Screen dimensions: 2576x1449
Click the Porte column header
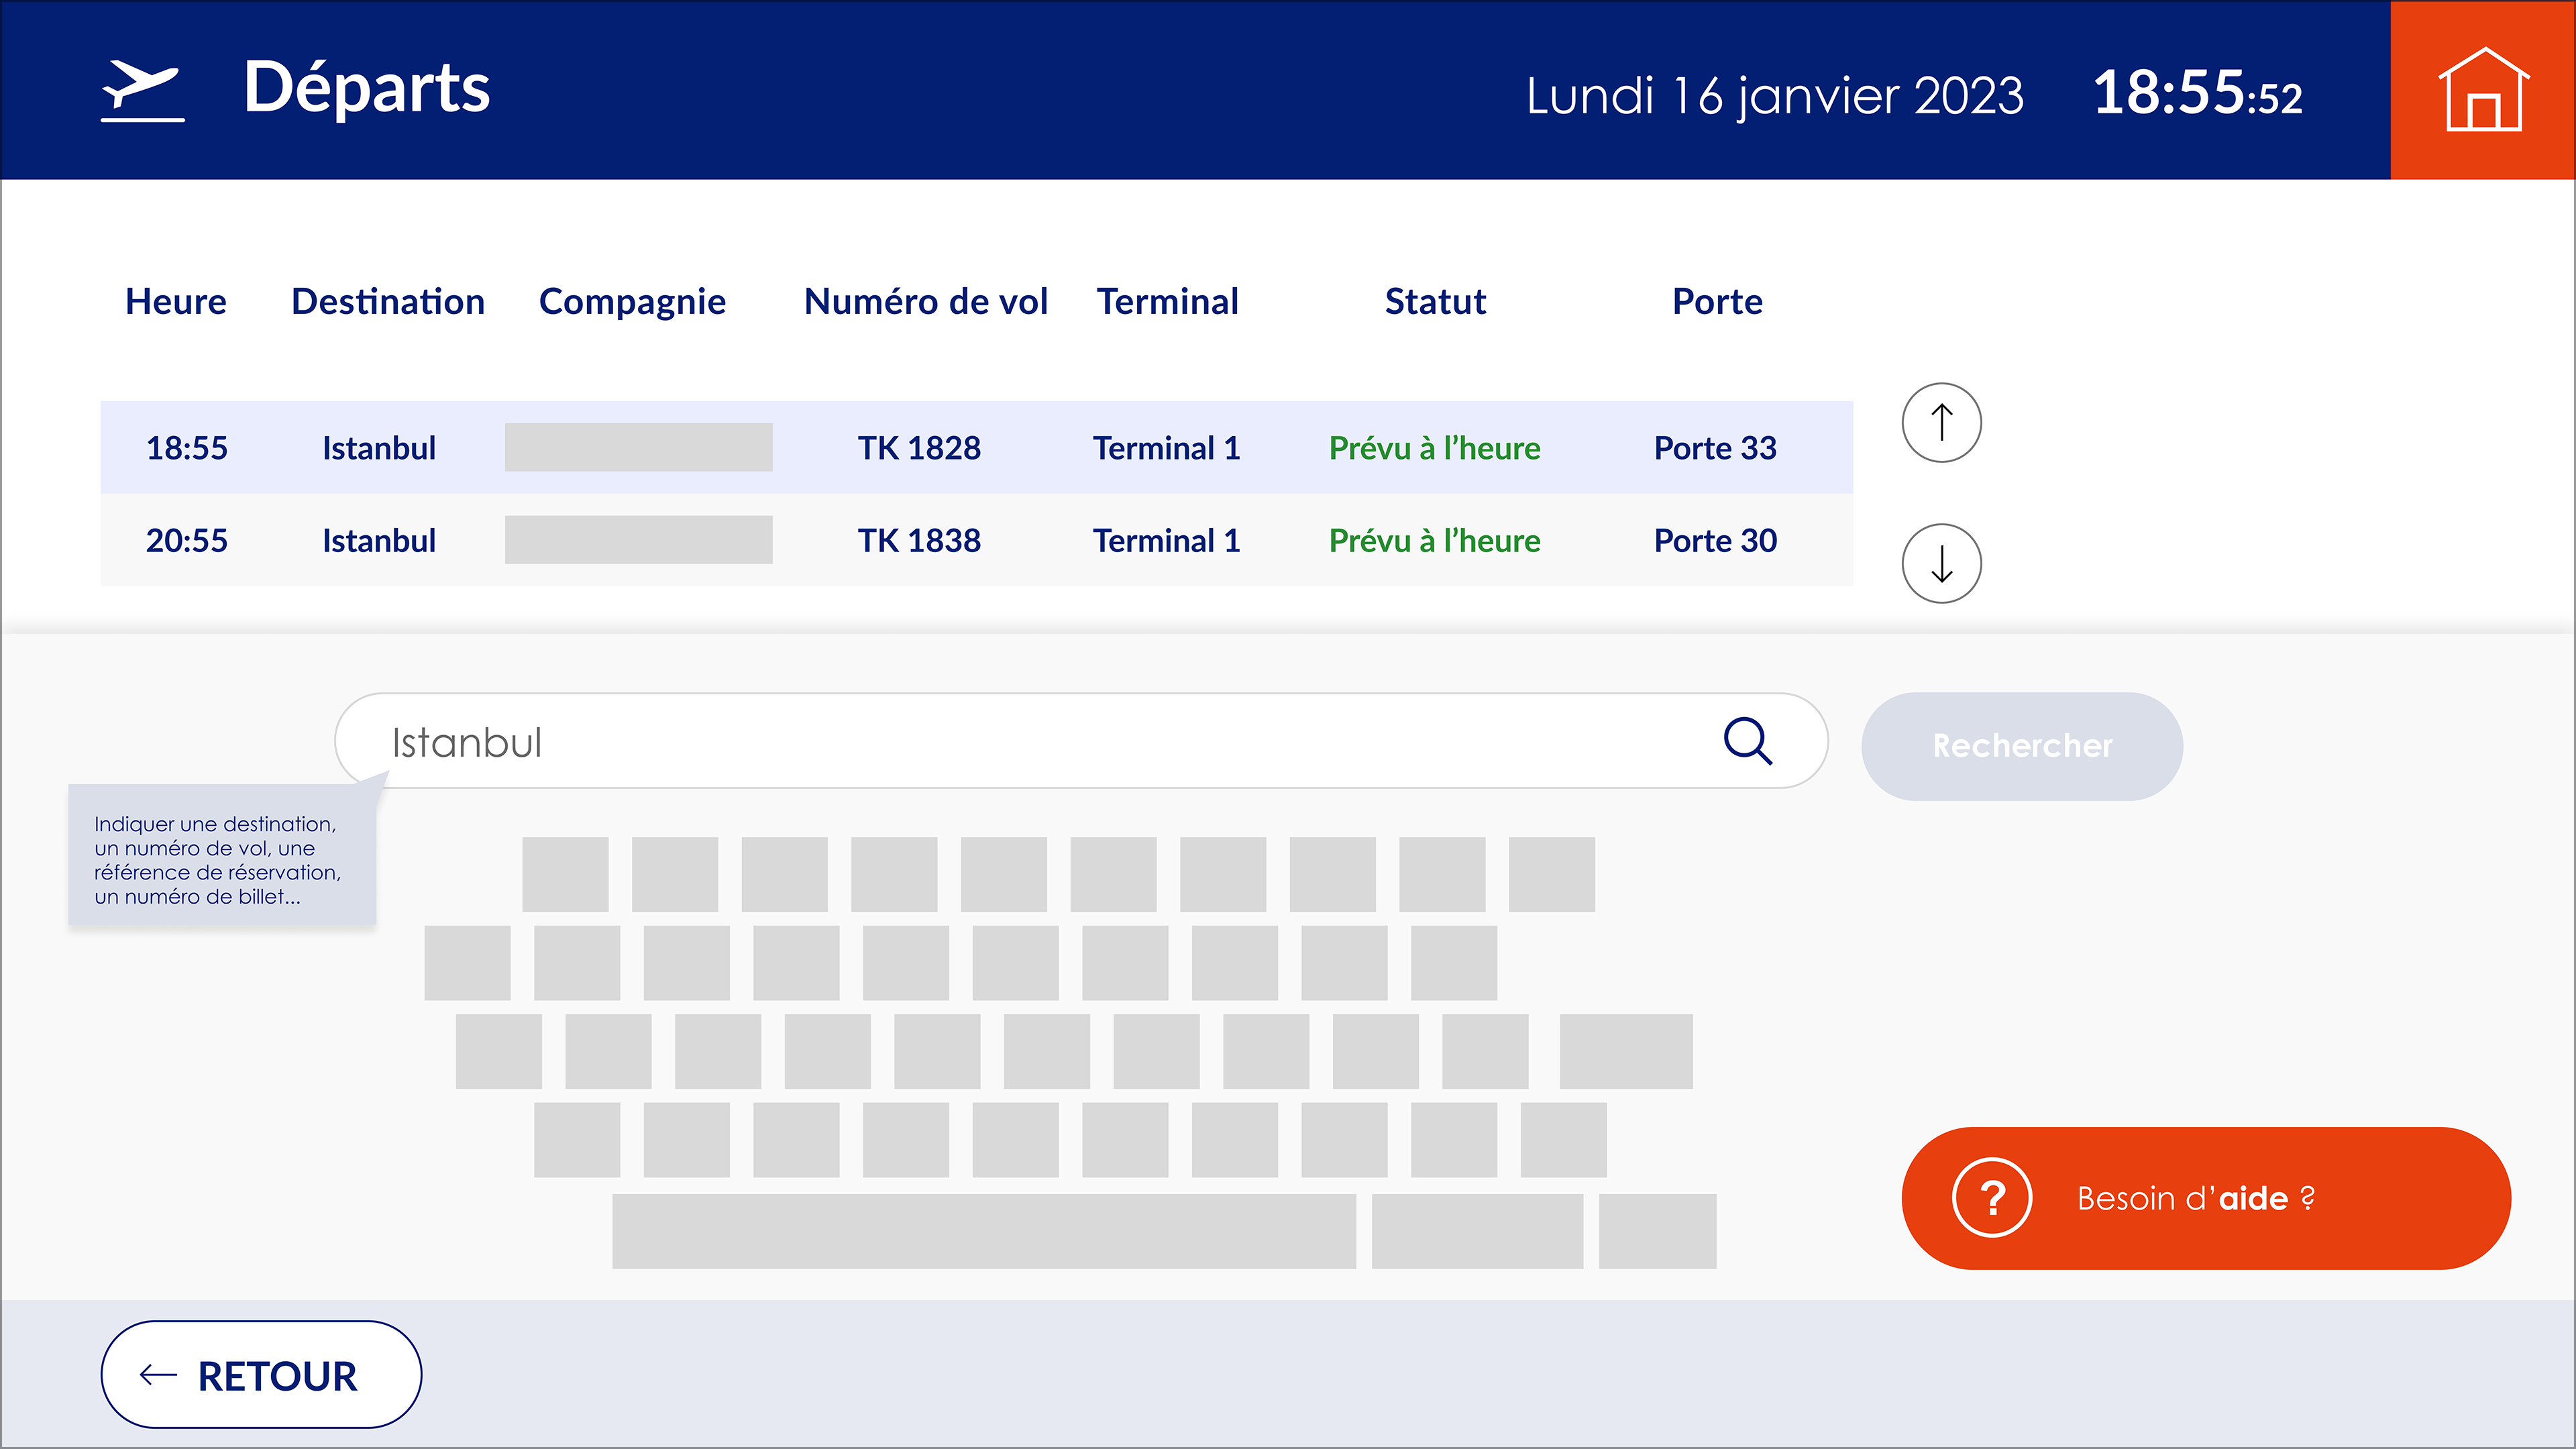(x=1717, y=301)
